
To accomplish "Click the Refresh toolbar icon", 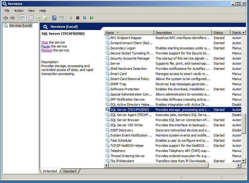I will click(x=38, y=18).
